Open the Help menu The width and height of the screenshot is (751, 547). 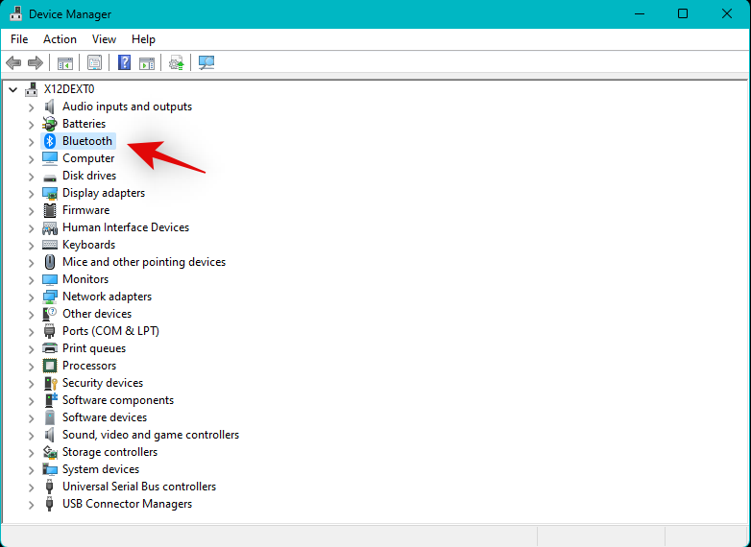point(143,39)
